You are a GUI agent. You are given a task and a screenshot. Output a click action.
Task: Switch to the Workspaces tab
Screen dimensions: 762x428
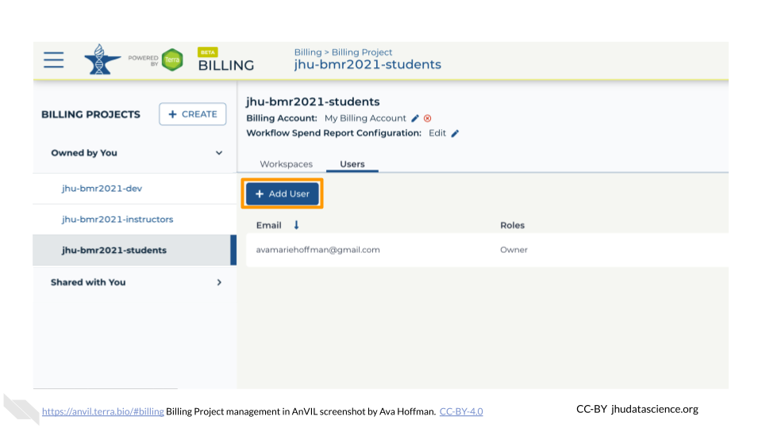point(287,164)
